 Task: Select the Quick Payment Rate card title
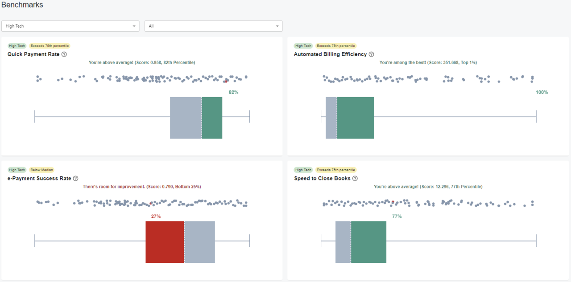tap(33, 54)
